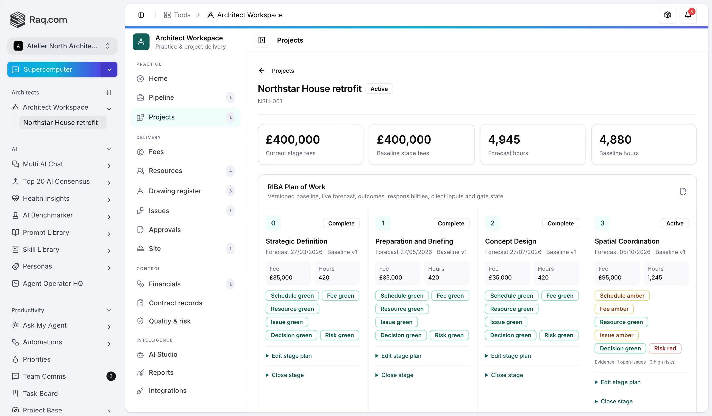The image size is (712, 416).
Task: Click the Raq.com logo
Action: tap(39, 19)
